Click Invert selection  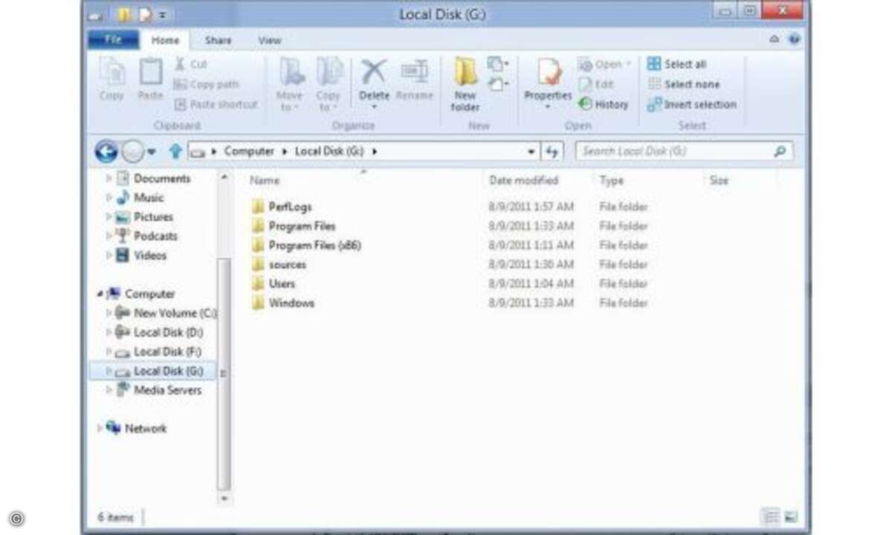691,104
